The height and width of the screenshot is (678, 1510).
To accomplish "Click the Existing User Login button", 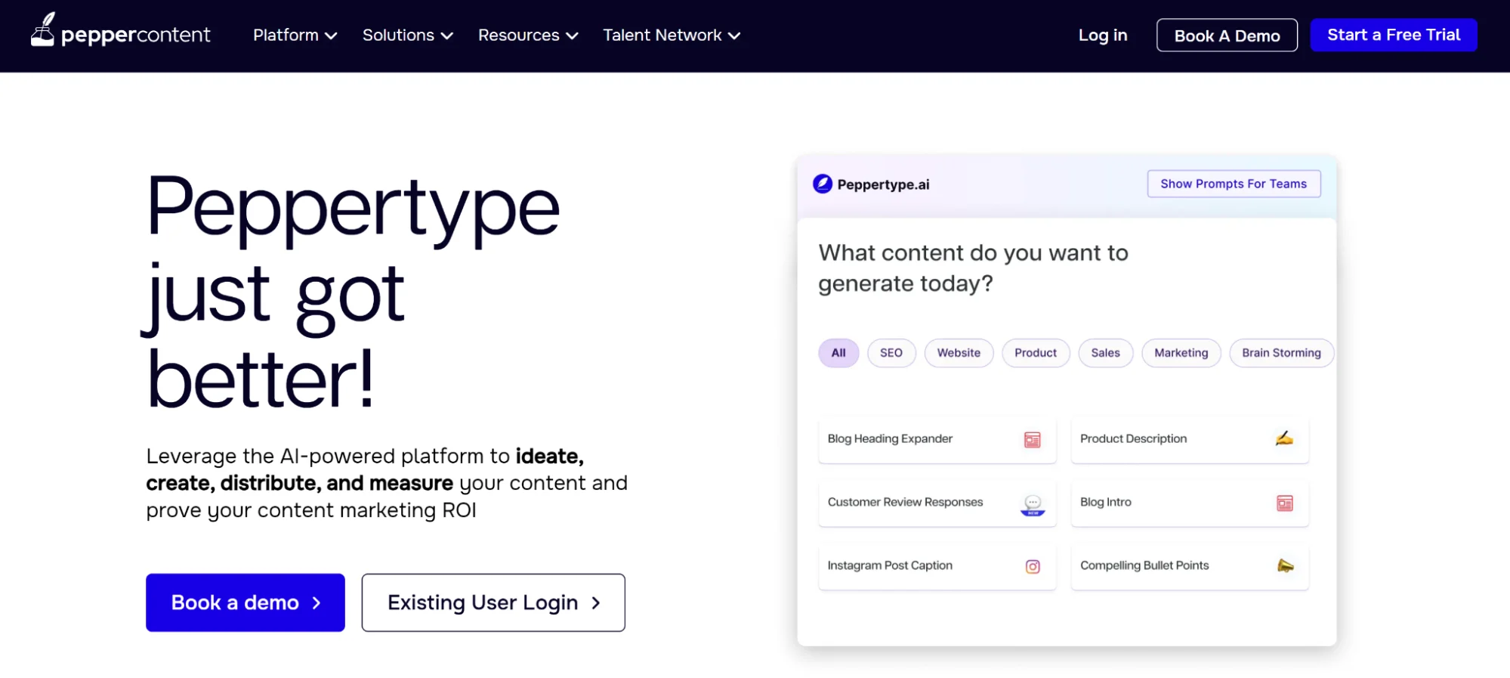I will (493, 602).
